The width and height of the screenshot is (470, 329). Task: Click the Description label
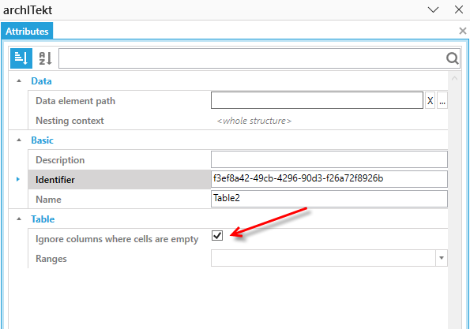tap(60, 160)
